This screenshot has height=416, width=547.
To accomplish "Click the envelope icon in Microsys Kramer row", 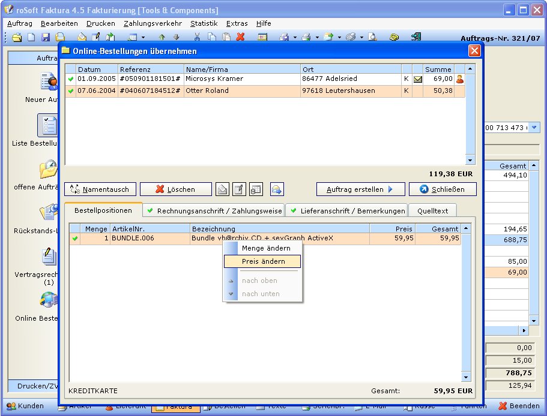I will coord(418,79).
